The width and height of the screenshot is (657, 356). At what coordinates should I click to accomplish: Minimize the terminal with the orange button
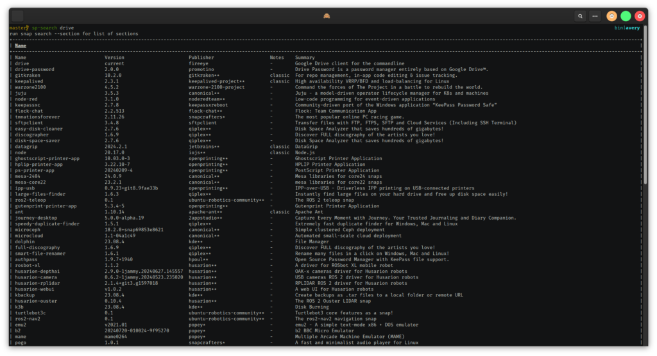coord(612,16)
